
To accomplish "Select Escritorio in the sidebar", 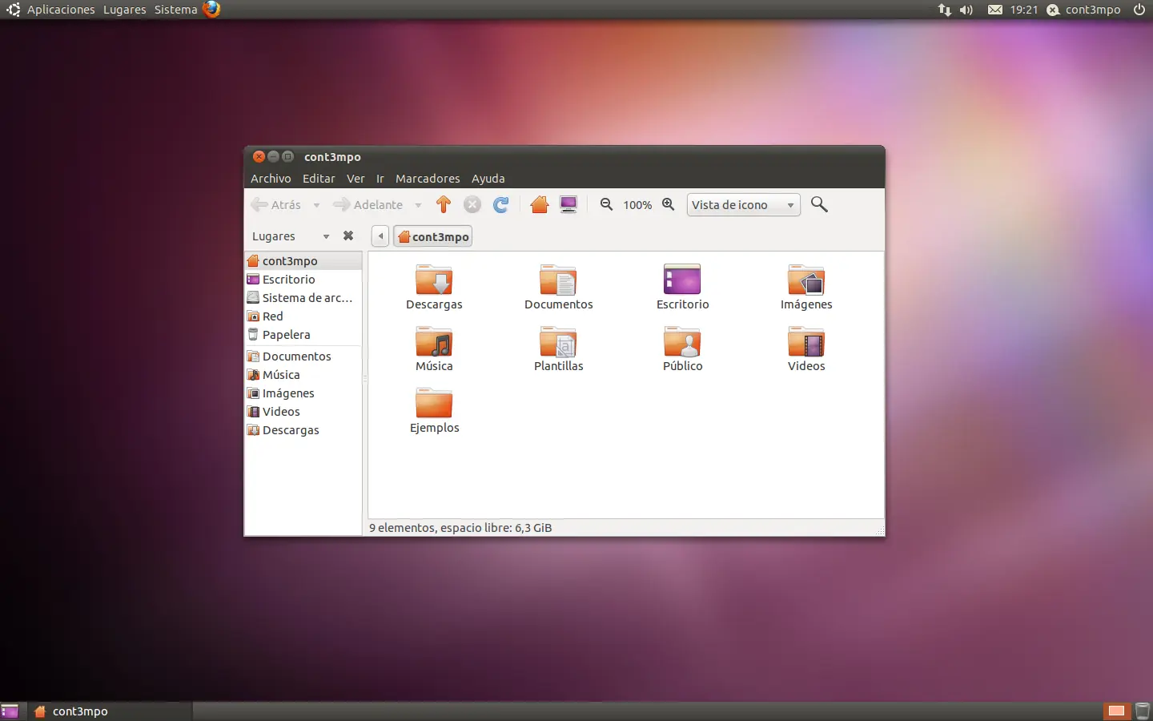I will pyautogui.click(x=303, y=280).
